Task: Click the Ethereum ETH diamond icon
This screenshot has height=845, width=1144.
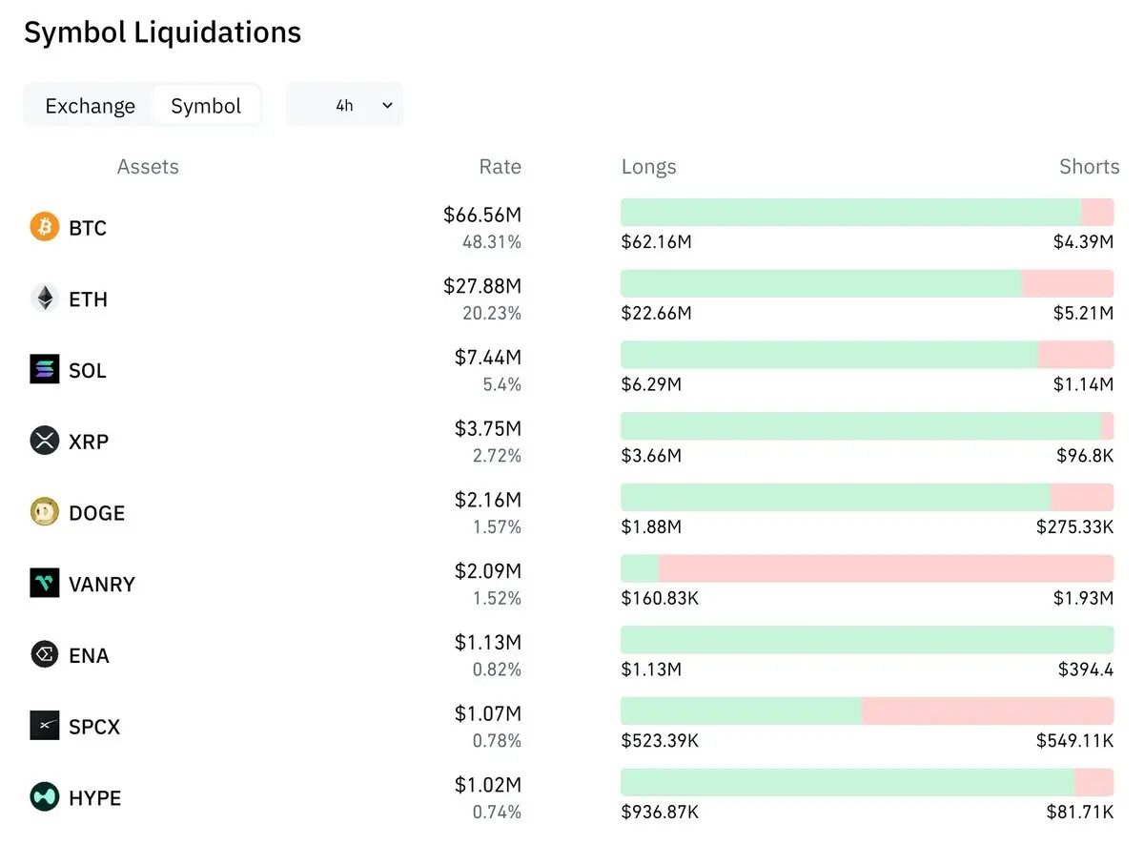Action: (45, 299)
